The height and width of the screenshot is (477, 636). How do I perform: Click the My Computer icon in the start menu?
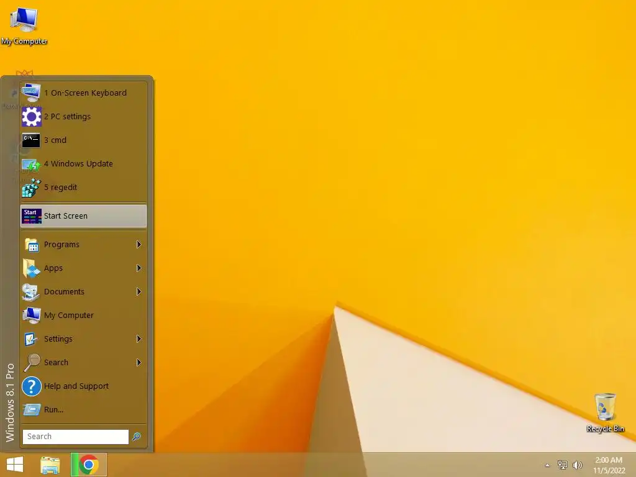pos(31,315)
